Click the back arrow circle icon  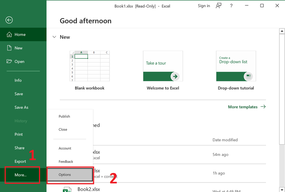click(x=9, y=20)
